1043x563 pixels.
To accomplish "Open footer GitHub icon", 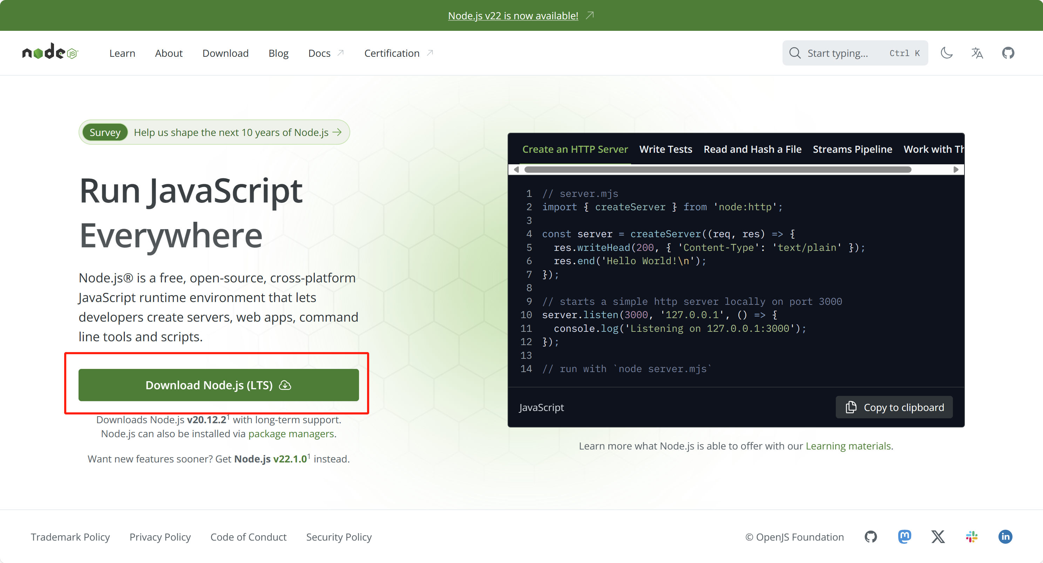I will 871,537.
